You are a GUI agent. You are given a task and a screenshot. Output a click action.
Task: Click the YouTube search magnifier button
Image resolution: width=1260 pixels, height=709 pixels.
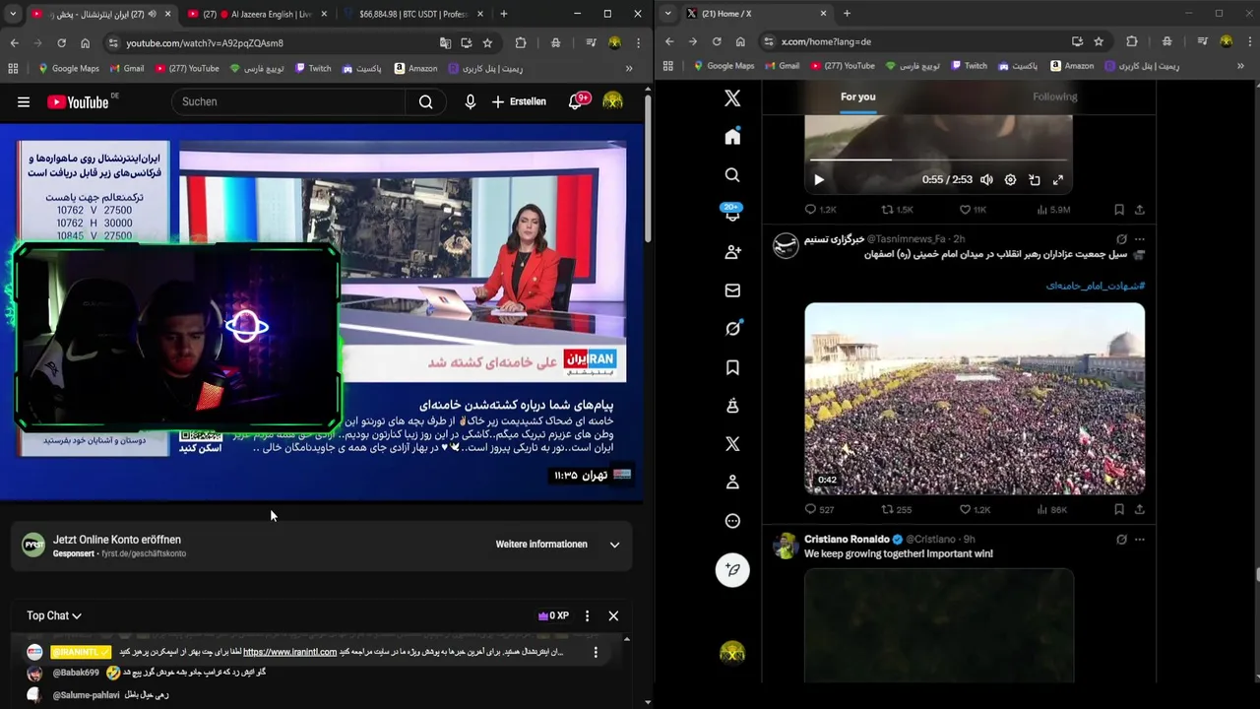click(x=425, y=101)
